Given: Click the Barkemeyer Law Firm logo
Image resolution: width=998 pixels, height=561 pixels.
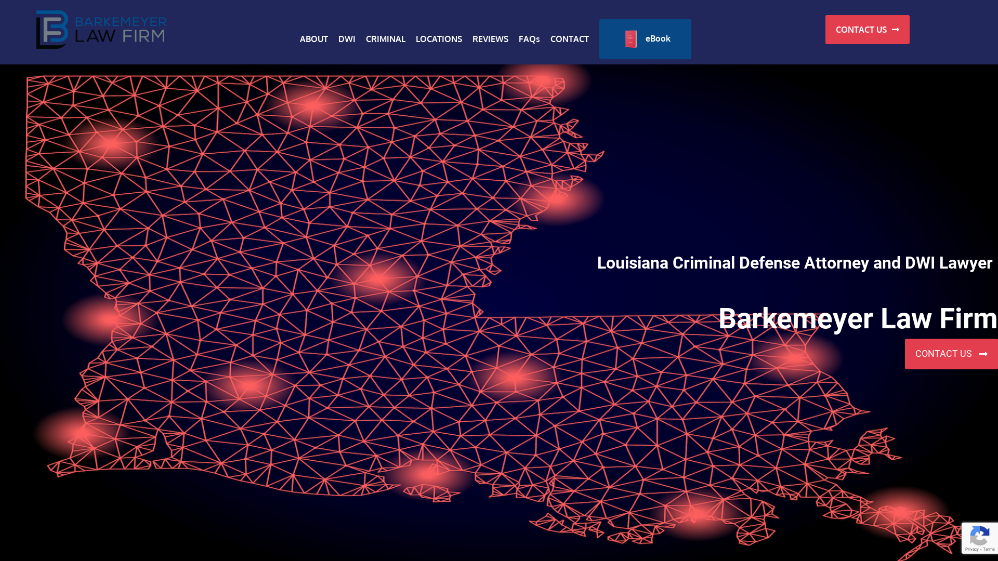Looking at the screenshot, I should [x=101, y=30].
